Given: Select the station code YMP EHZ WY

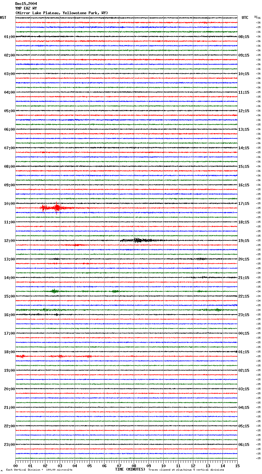Looking at the screenshot, I should 26,8.
